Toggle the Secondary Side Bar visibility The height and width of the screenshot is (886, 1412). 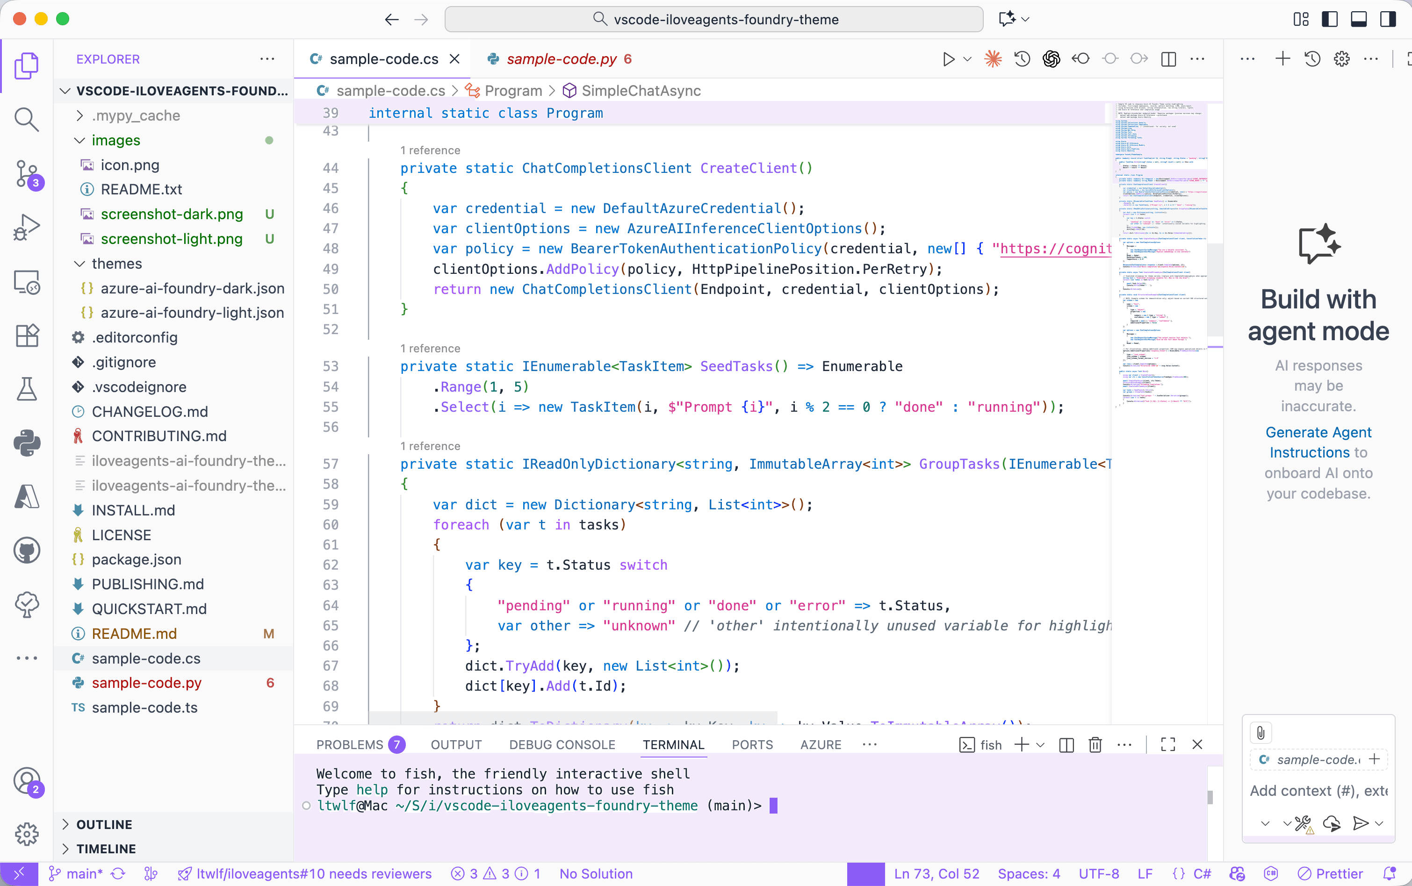pyautogui.click(x=1387, y=19)
